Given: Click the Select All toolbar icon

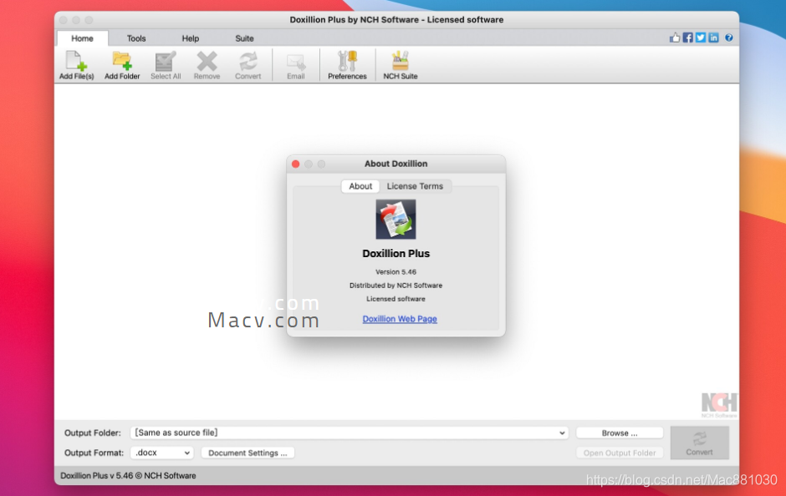Looking at the screenshot, I should (166, 65).
